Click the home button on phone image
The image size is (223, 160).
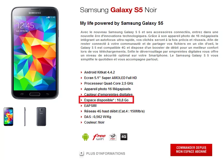(x=35, y=94)
